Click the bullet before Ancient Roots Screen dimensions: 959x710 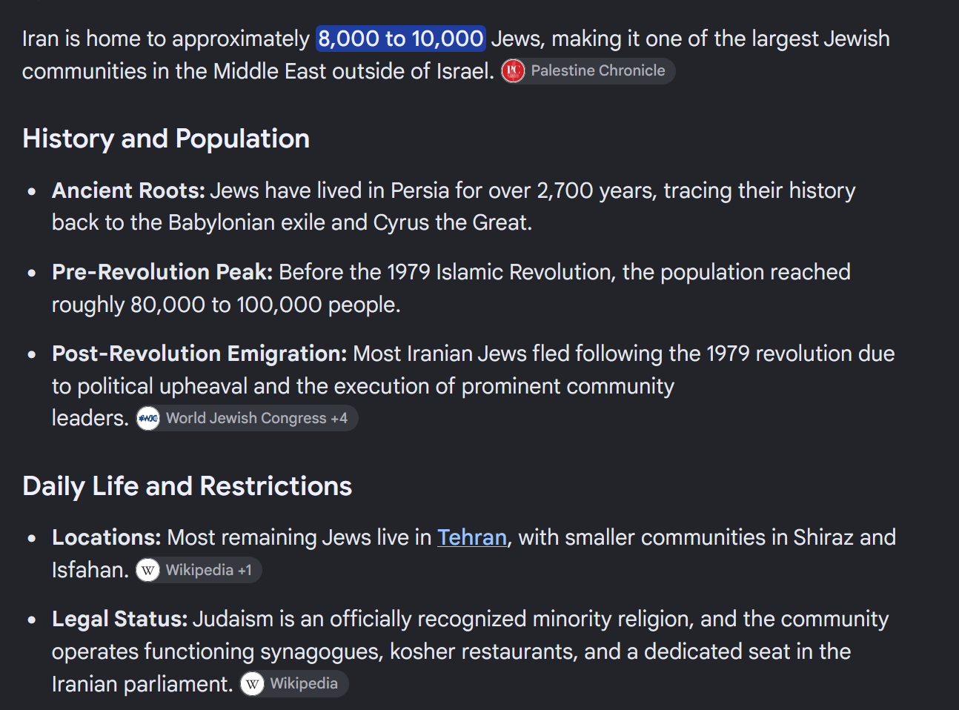32,191
